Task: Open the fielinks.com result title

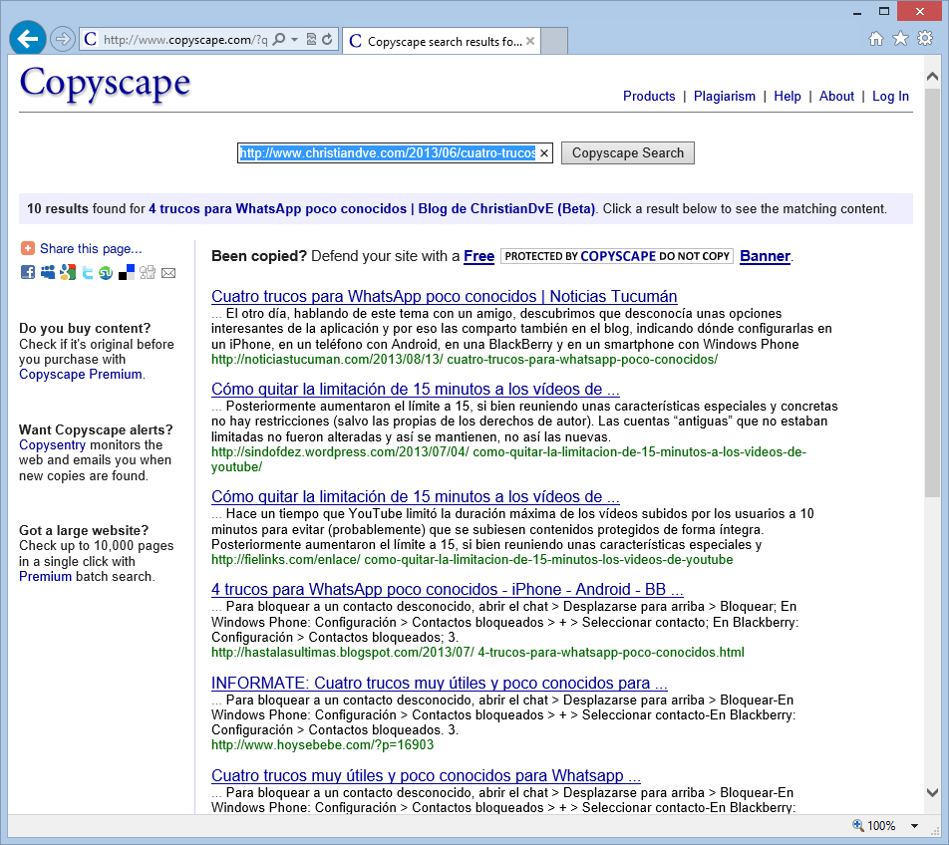Action: coord(415,496)
